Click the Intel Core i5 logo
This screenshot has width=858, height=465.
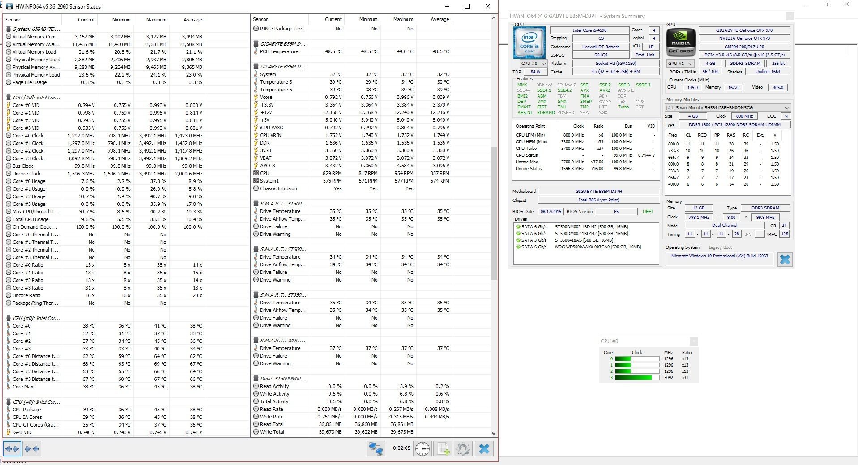pyautogui.click(x=529, y=43)
